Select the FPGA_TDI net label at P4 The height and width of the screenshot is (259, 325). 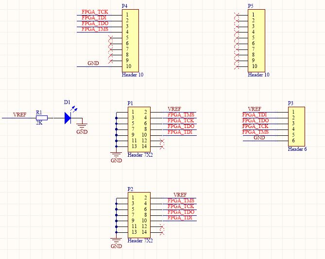coord(94,17)
